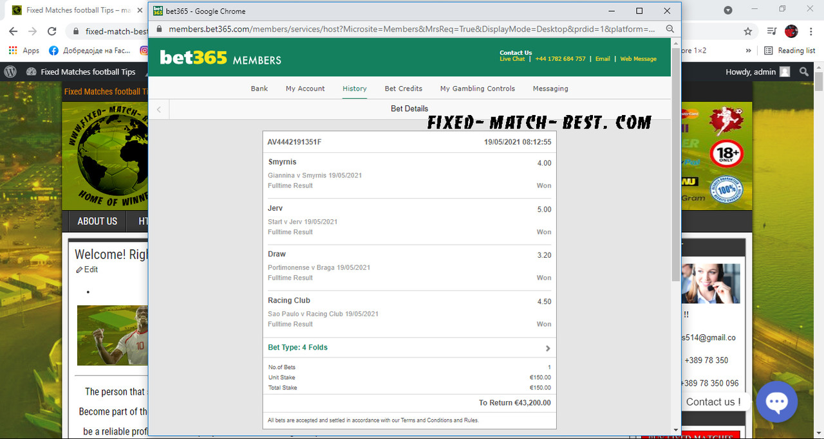Show hidden bookmarks with double chevron
The height and width of the screenshot is (439, 824).
(748, 50)
